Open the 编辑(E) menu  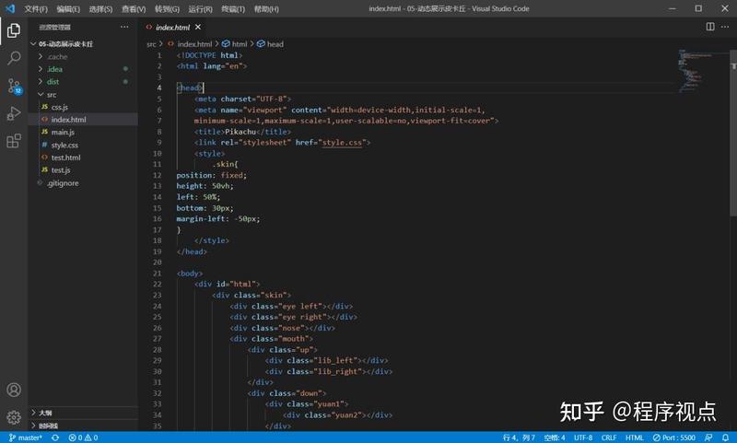[68, 9]
